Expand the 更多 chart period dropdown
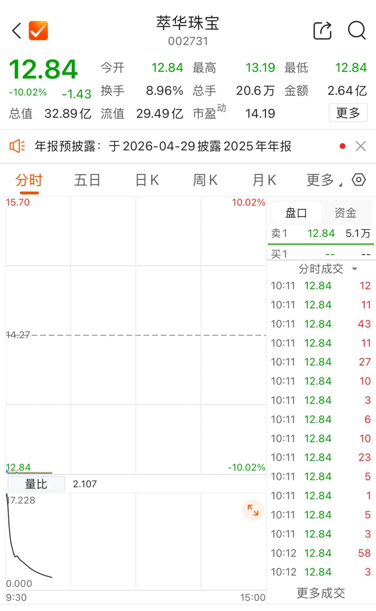This screenshot has width=376, height=611. (324, 181)
